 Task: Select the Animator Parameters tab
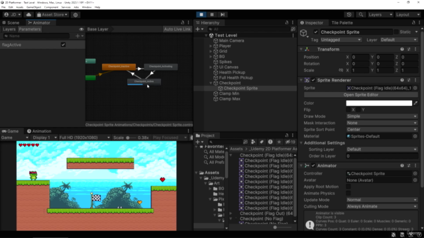(29, 29)
